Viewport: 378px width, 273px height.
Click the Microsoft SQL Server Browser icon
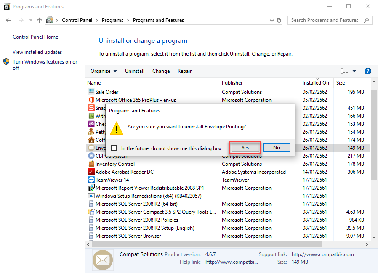pyautogui.click(x=91, y=236)
